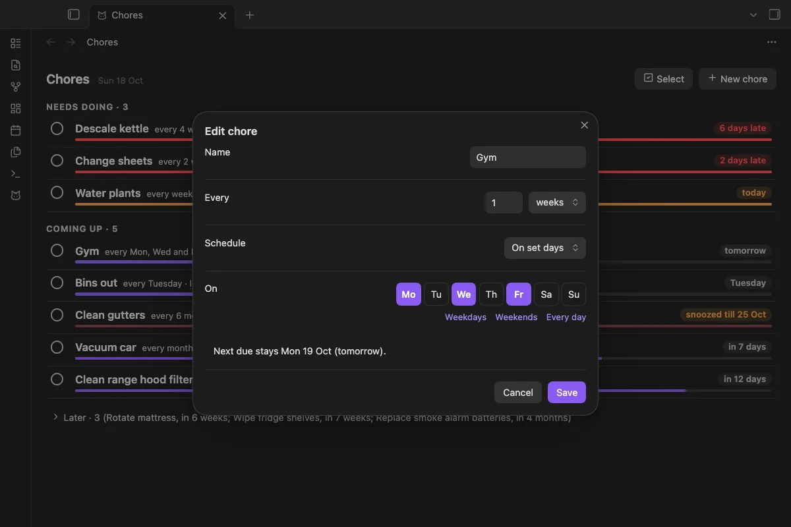Viewport: 791px width, 527px height.
Task: Click the Select button
Action: pos(664,78)
